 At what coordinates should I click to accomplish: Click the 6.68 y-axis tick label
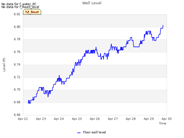click(x=17, y=102)
